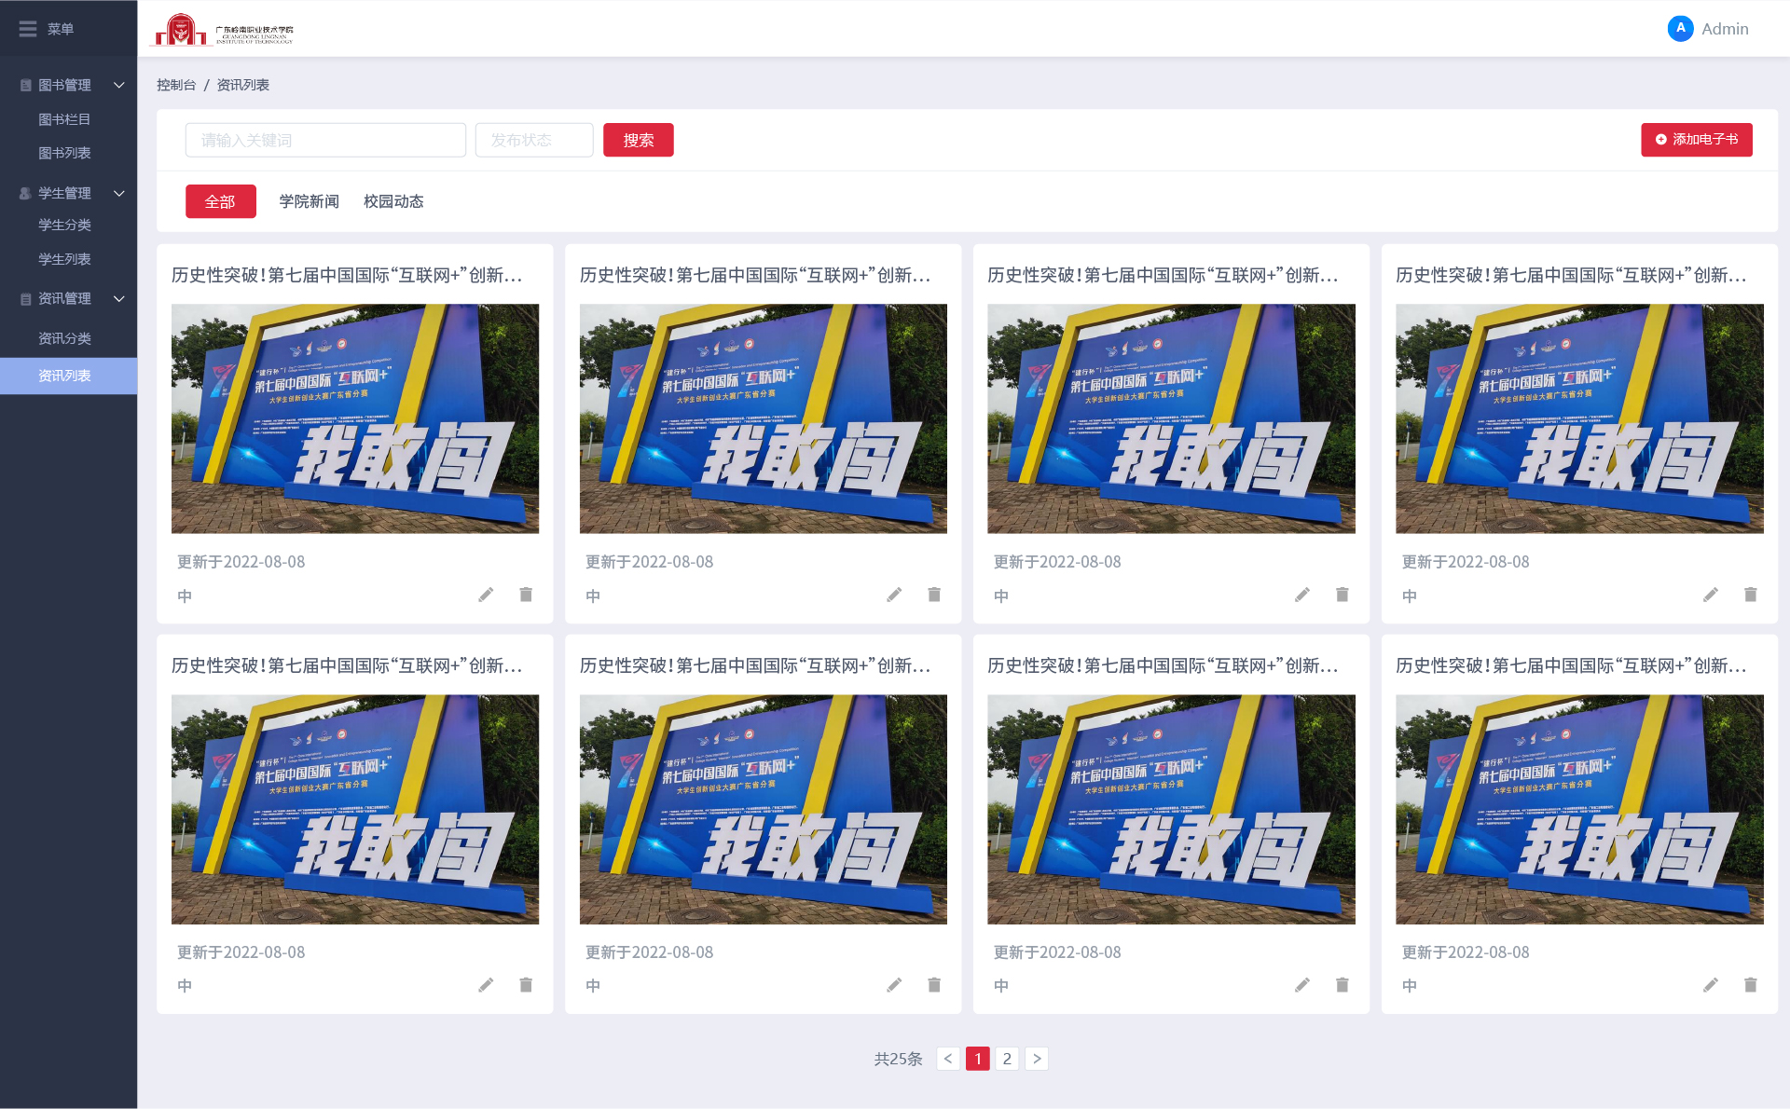Viewport: 1790px width, 1109px height.
Task: Click the 中 language icon on first top-row card
Action: tap(185, 596)
